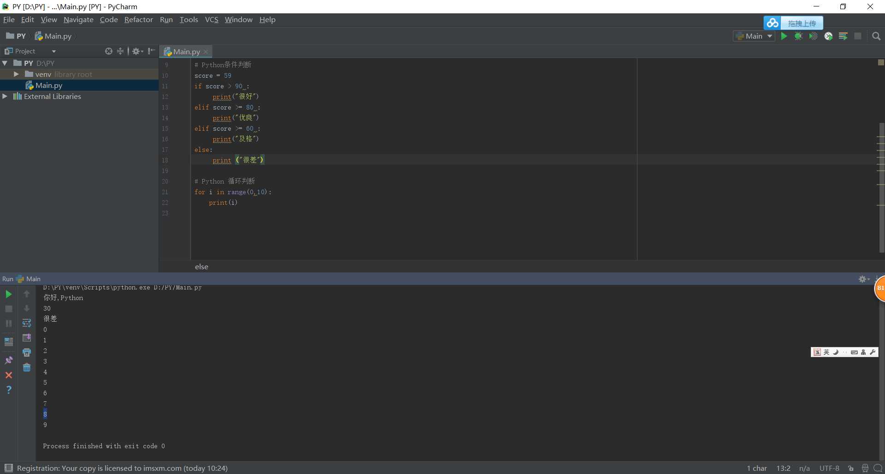Click the Main tab in Run panel
Screen dimensions: 885x474
click(29, 279)
